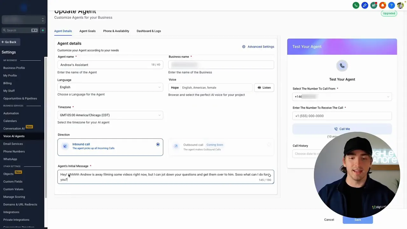Open the orange notifications bell
This screenshot has width=407, height=229.
pos(383,5)
